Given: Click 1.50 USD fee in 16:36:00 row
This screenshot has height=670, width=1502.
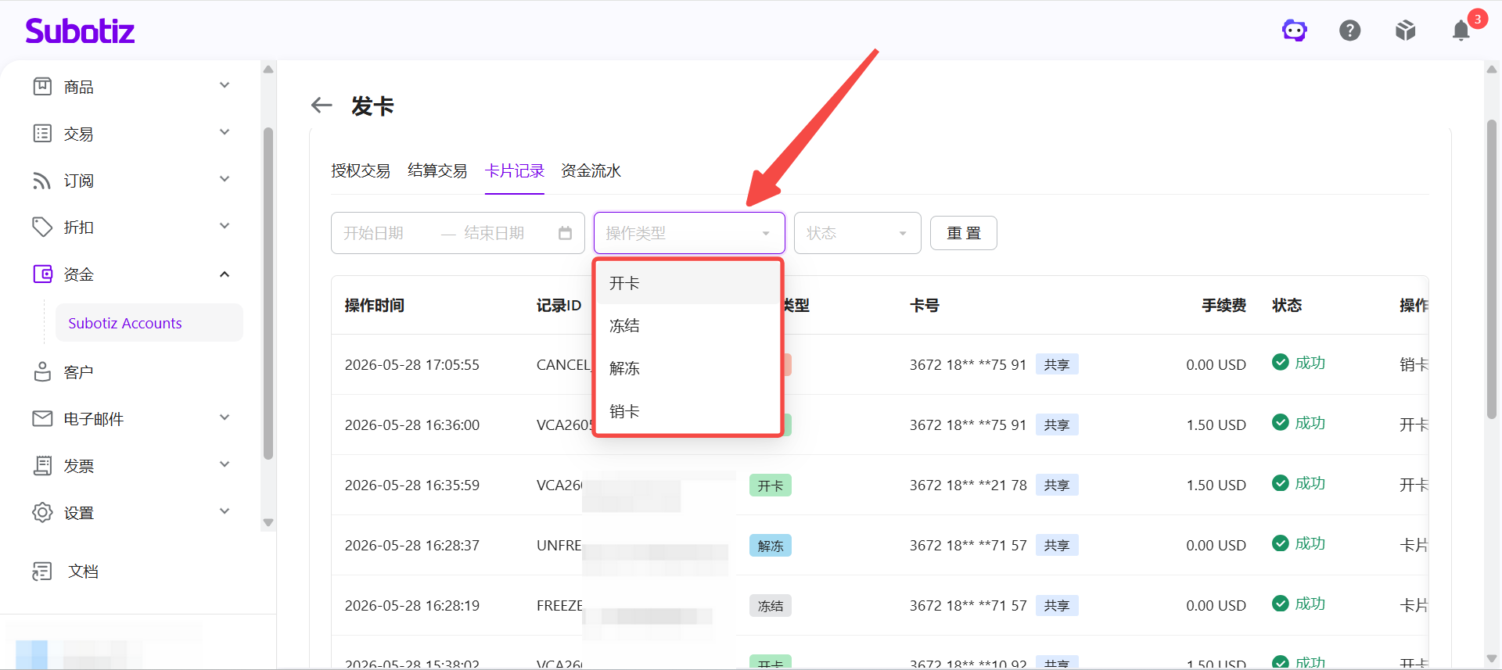Looking at the screenshot, I should (x=1216, y=425).
